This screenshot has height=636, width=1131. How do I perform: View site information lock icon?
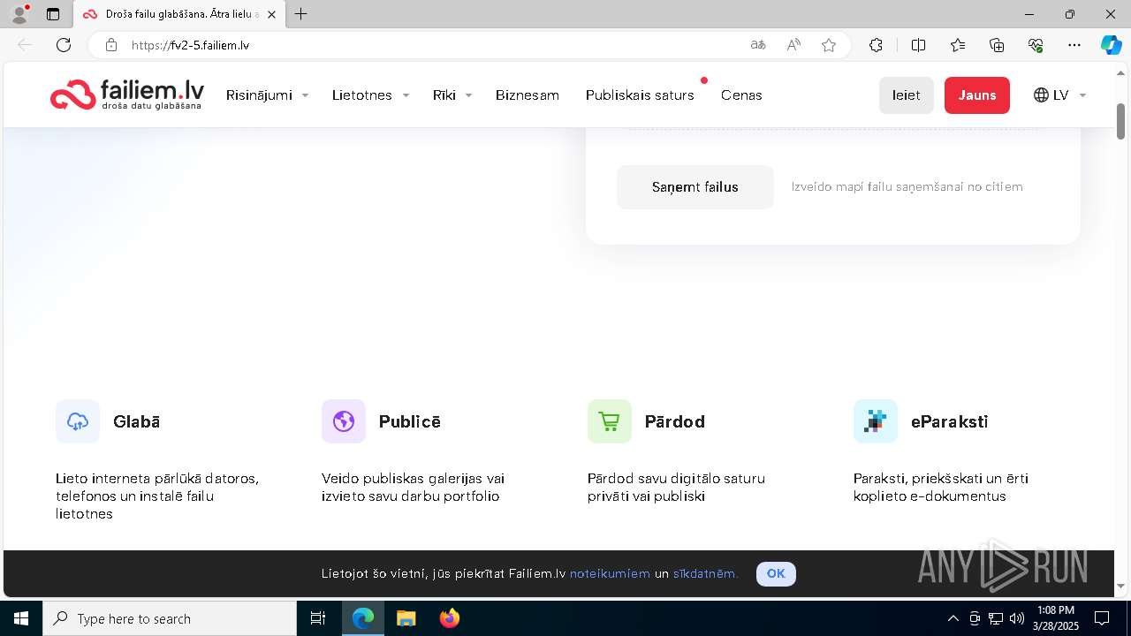(111, 45)
